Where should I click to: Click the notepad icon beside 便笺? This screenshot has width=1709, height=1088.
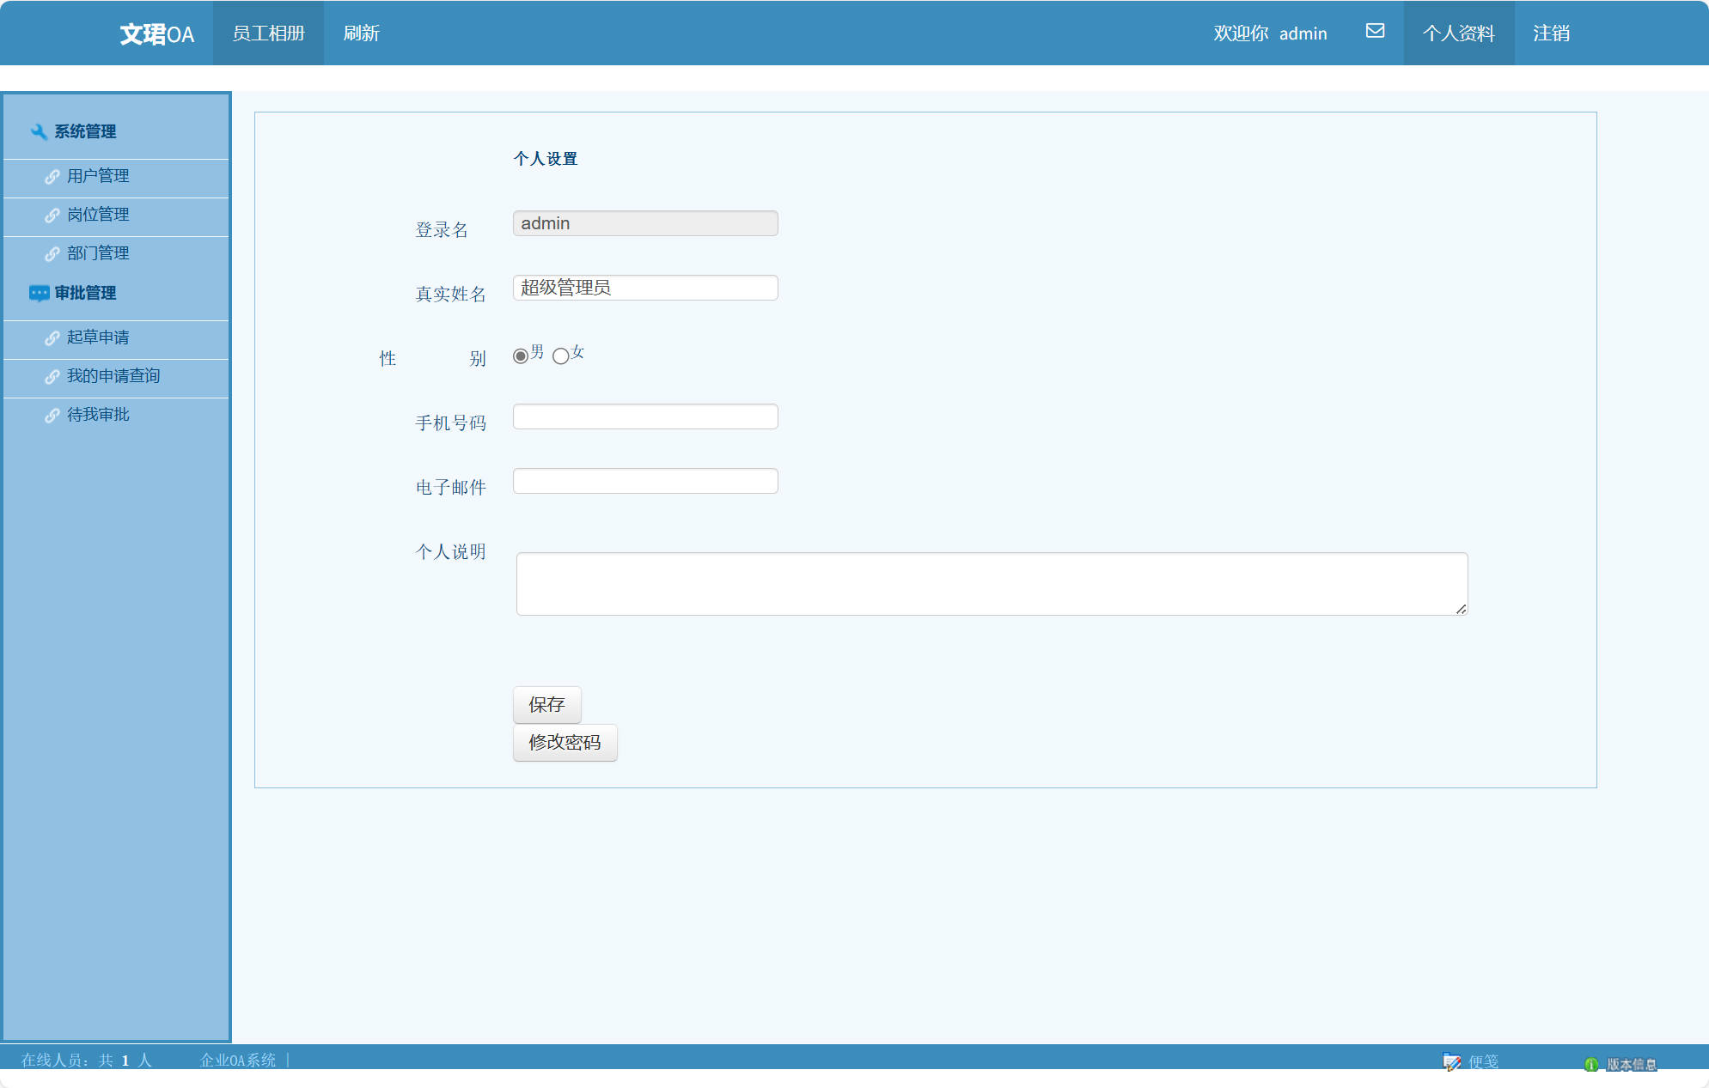pos(1451,1062)
